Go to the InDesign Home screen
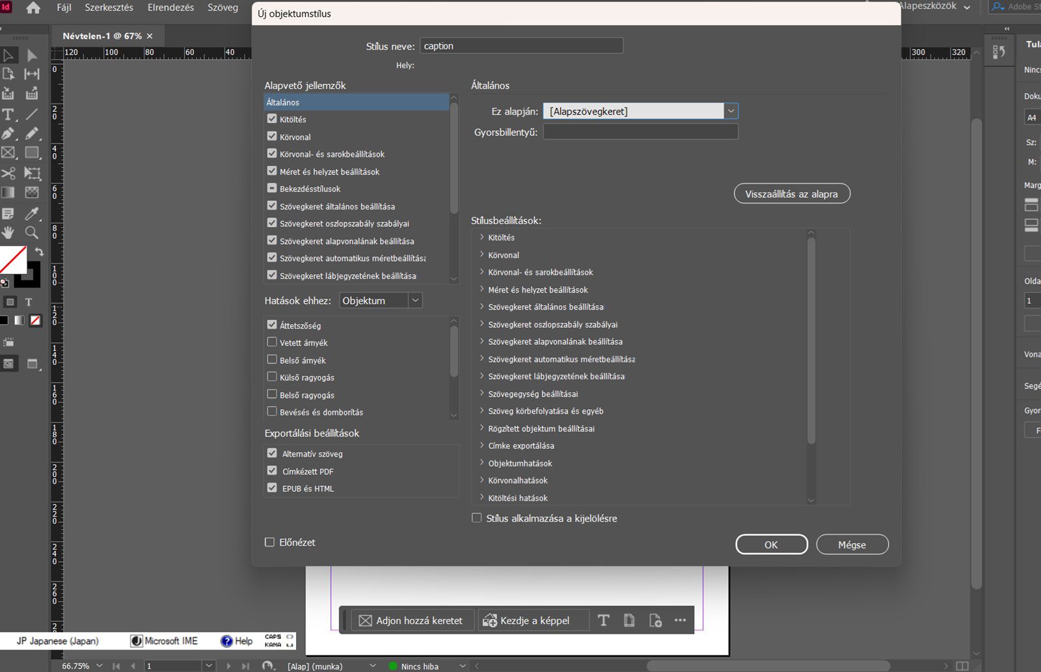This screenshot has height=672, width=1041. pos(33,8)
